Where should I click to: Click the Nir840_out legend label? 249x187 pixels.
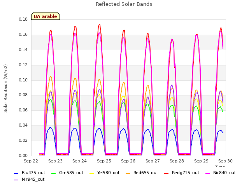224,173
